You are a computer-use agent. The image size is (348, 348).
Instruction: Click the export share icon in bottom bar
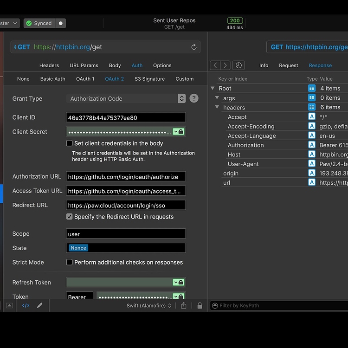click(184, 306)
